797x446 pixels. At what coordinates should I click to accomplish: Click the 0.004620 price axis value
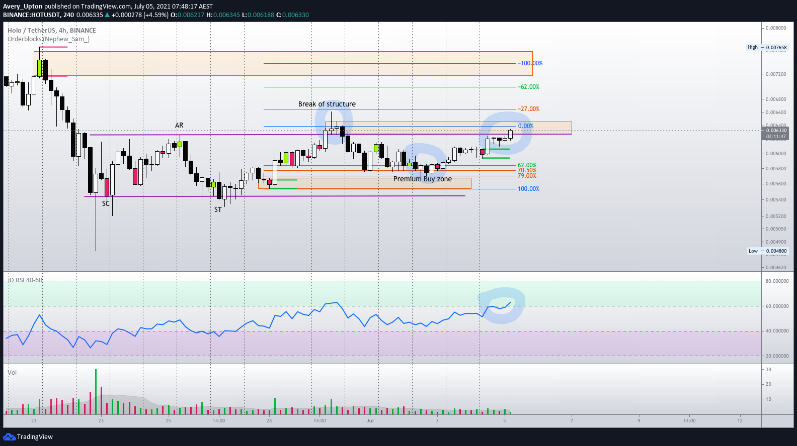pyautogui.click(x=776, y=268)
